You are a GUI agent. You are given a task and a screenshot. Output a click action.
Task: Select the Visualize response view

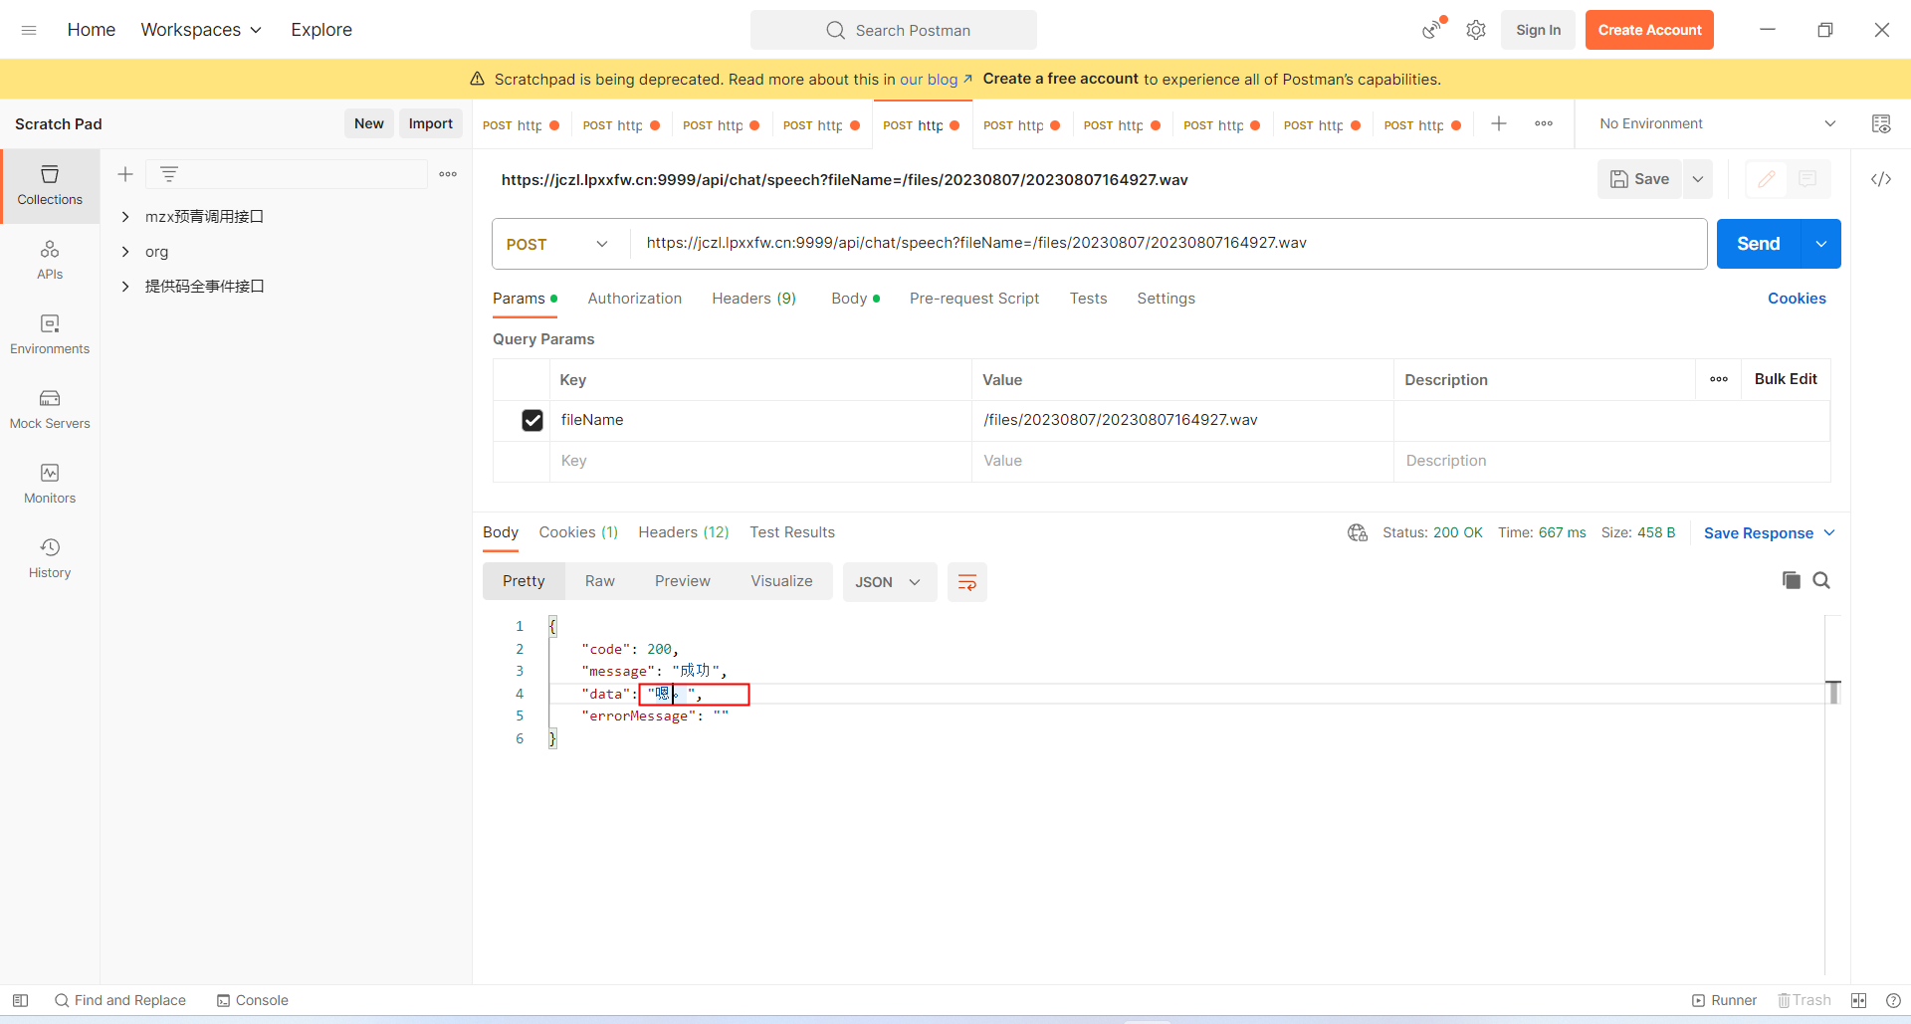(x=781, y=581)
